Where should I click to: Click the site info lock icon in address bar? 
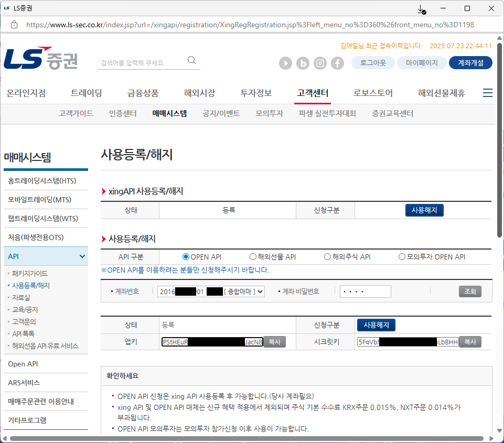tap(14, 25)
